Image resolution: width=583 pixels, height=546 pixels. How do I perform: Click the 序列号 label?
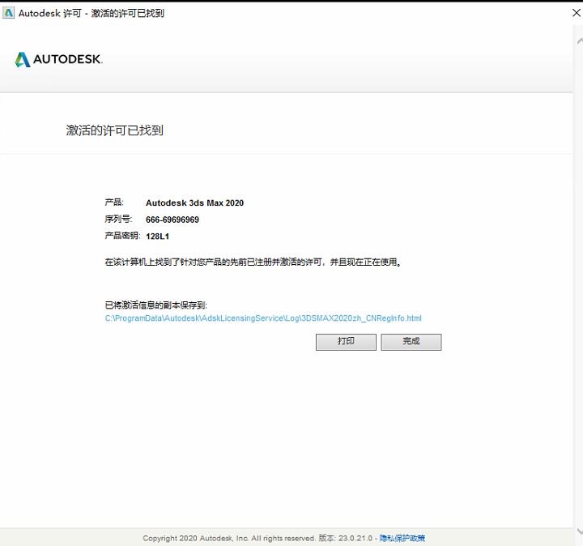(x=118, y=219)
